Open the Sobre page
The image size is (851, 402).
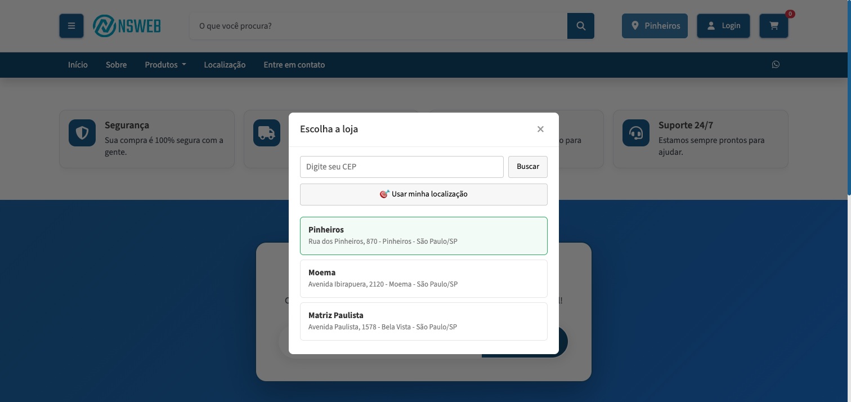coord(116,65)
